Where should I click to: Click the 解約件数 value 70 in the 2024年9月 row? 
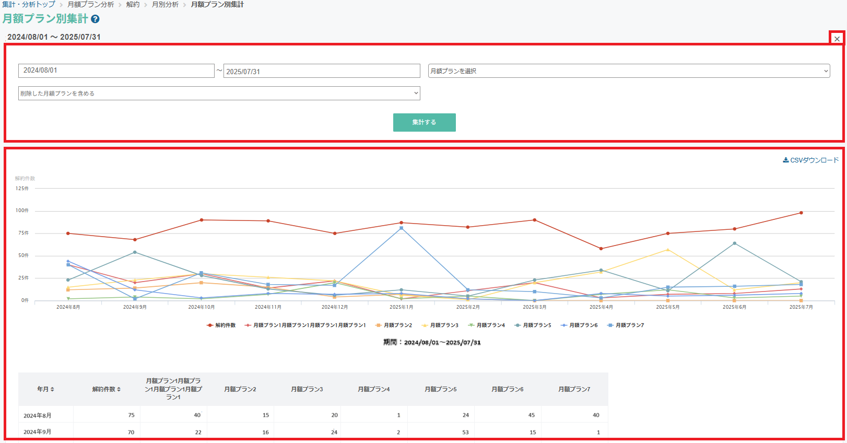point(131,433)
